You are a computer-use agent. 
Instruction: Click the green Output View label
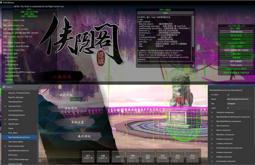pyautogui.click(x=76, y=99)
